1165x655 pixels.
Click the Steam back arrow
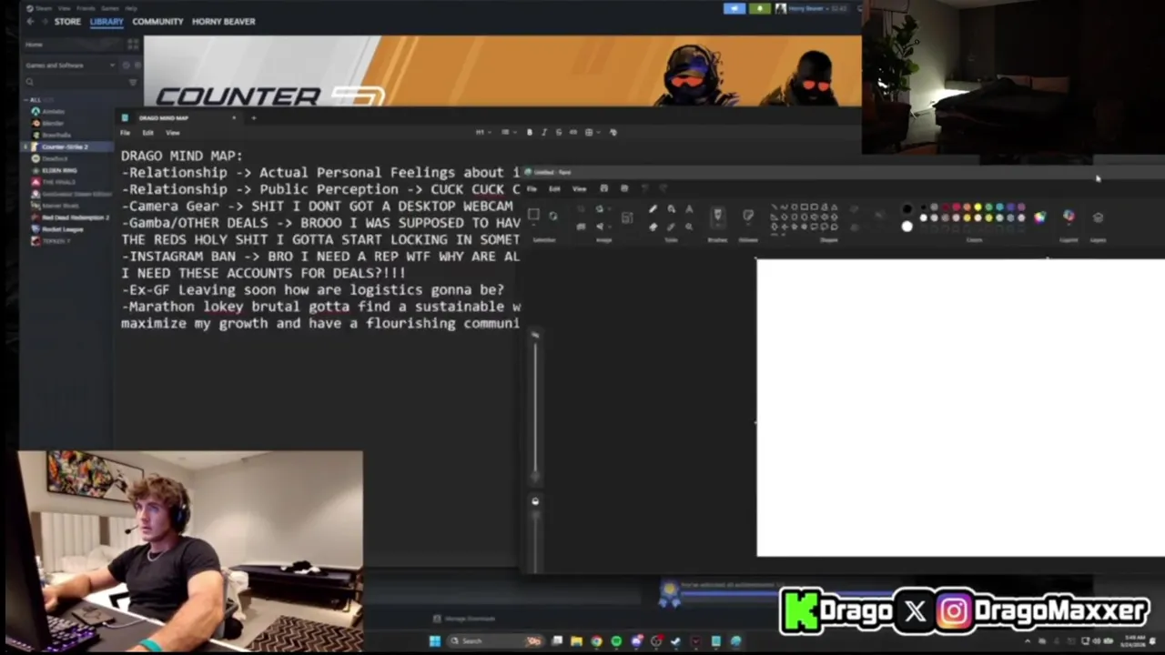(x=29, y=21)
